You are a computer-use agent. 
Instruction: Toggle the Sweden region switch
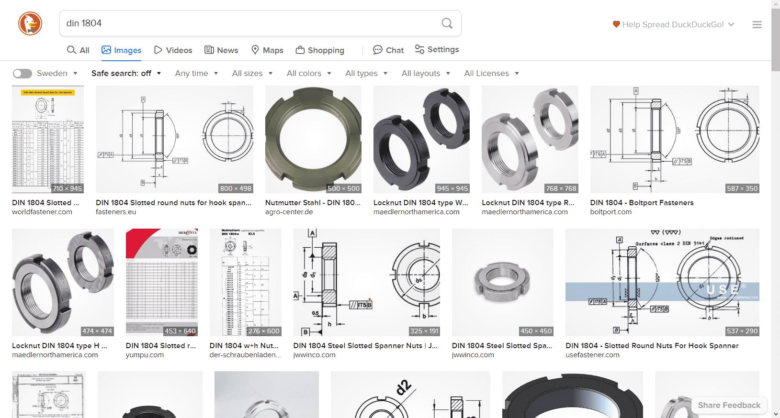[x=23, y=73]
